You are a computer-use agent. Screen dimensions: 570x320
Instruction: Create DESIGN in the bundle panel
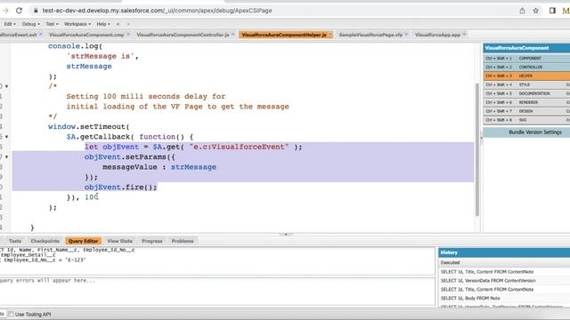point(526,111)
